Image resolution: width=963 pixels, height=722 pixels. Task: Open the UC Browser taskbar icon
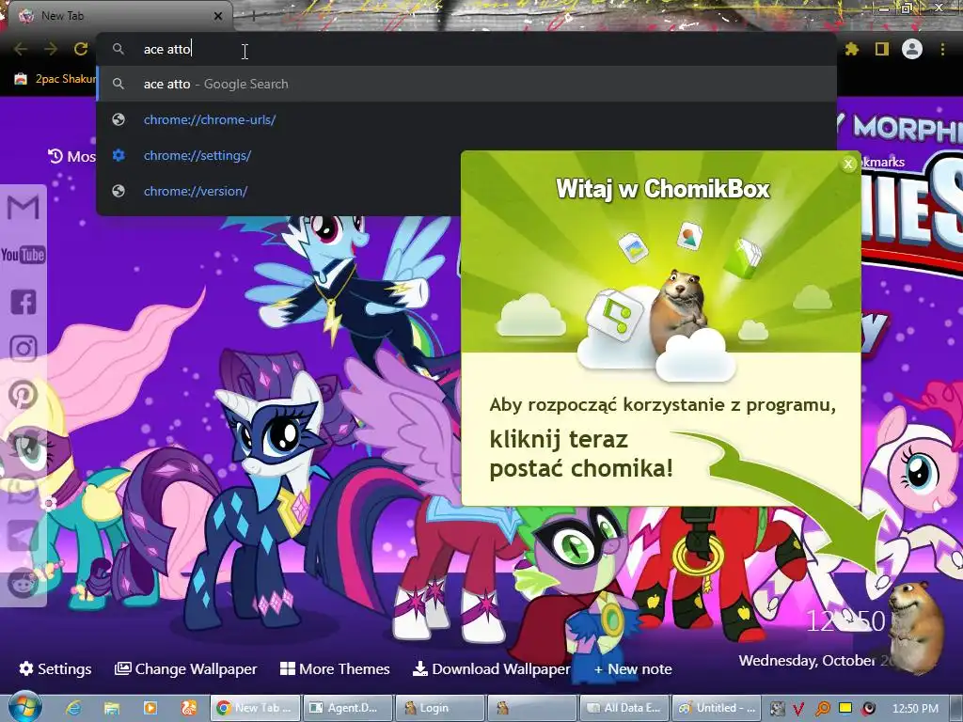189,708
